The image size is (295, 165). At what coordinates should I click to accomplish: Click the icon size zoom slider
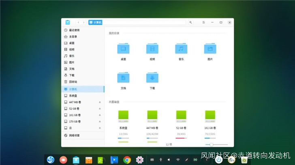[212, 144]
